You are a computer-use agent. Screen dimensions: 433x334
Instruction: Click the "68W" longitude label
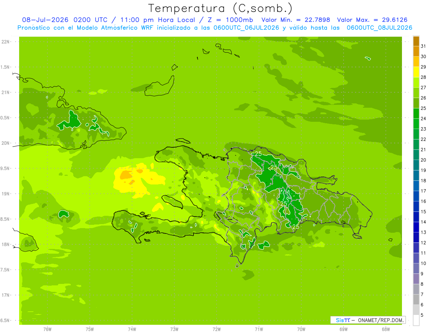tap(385, 329)
